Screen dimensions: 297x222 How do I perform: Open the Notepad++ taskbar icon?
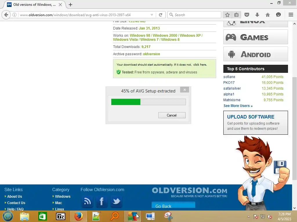coord(96,216)
